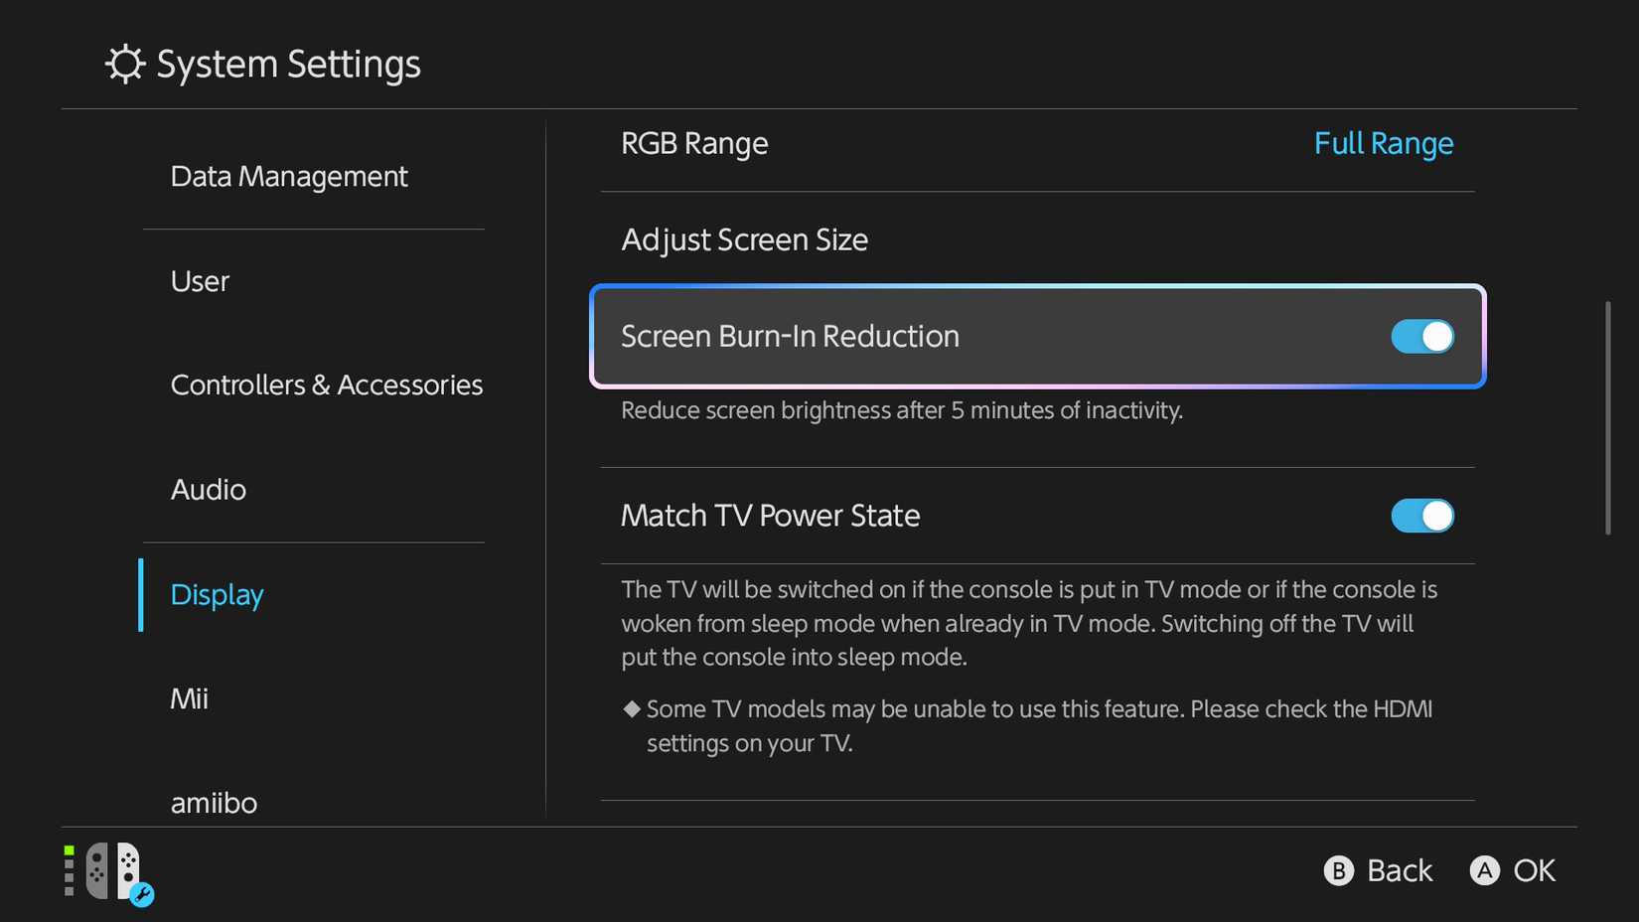1639x922 pixels.
Task: Select the amiibo sidebar entry
Action: (x=214, y=803)
